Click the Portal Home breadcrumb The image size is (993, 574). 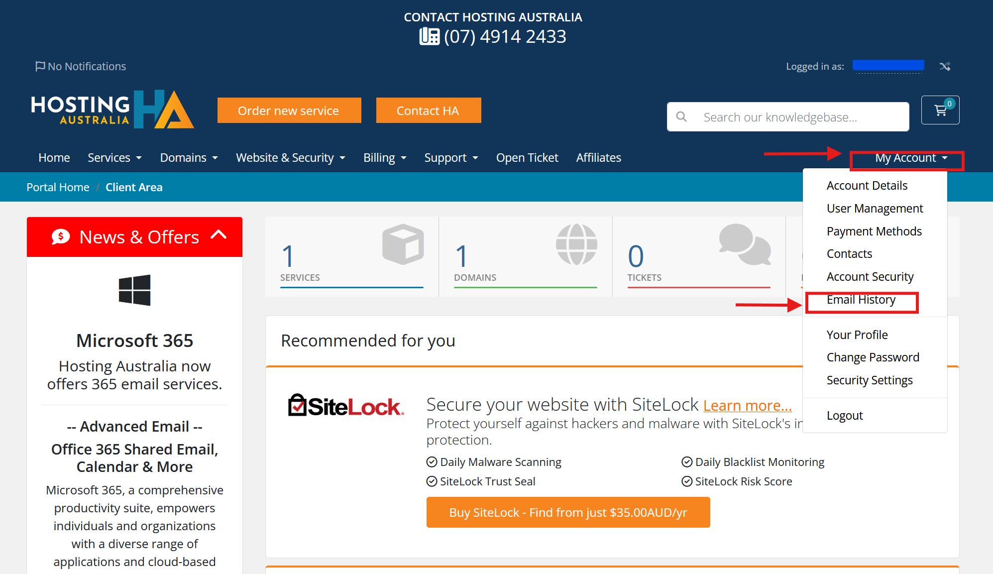click(58, 187)
